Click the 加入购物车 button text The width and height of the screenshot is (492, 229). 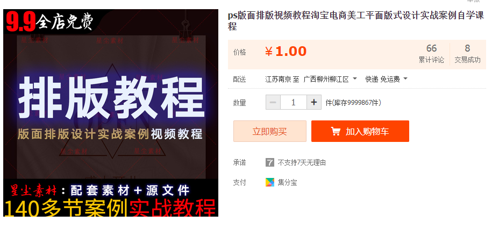367,132
